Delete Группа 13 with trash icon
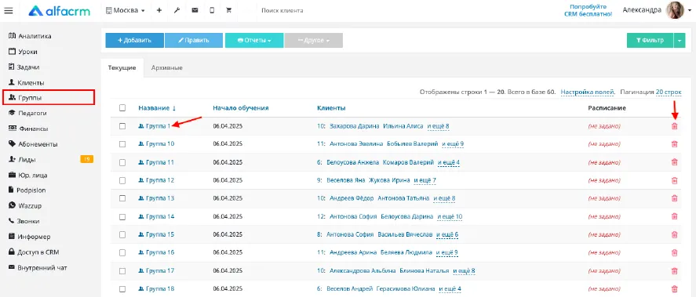This screenshot has width=696, height=297. click(x=674, y=198)
